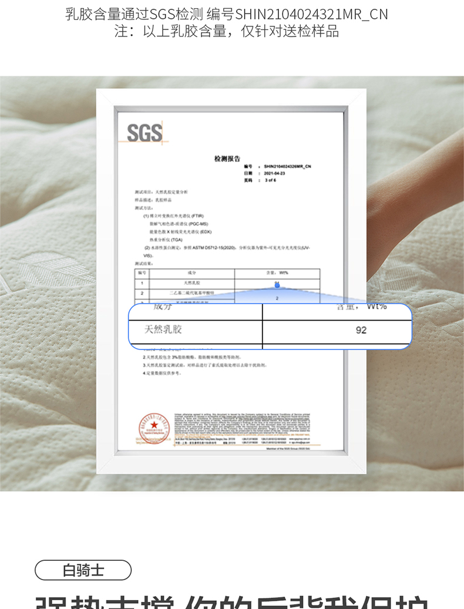The width and height of the screenshot is (464, 609).
Task: Click the report number SHIN2104024326MR_CN
Action: (287, 167)
